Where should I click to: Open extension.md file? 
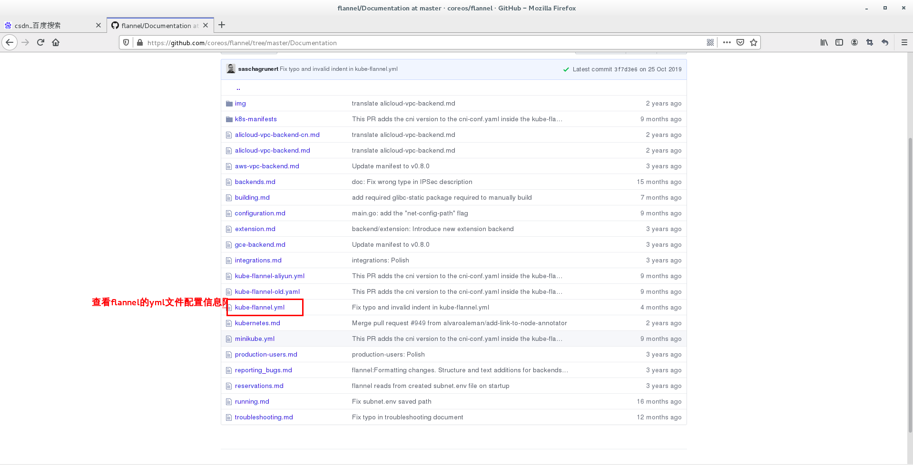tap(255, 229)
